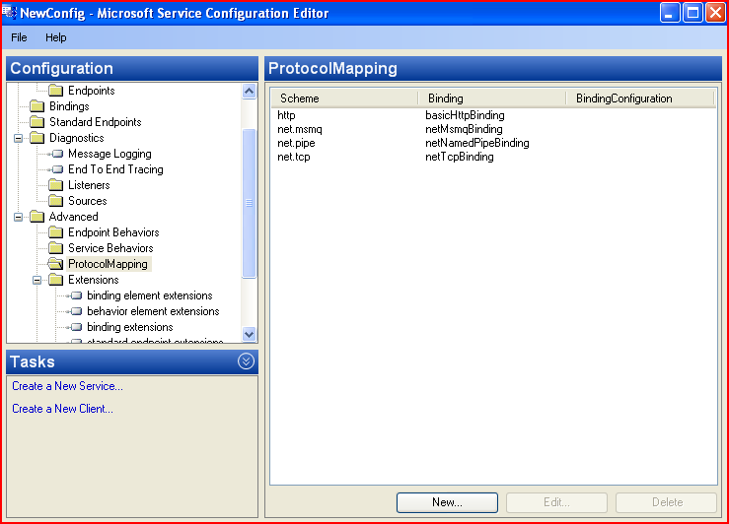This screenshot has width=729, height=524.
Task: Click the netTcpBinding cell
Action: pos(460,157)
